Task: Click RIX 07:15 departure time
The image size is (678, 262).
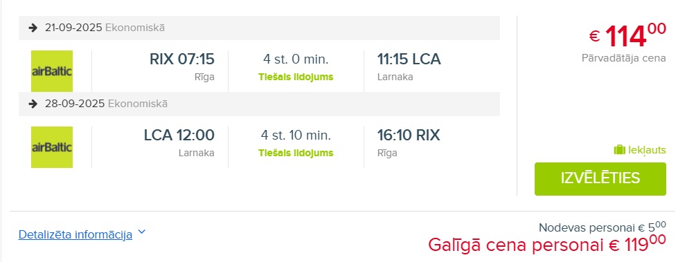Action: coord(182,59)
